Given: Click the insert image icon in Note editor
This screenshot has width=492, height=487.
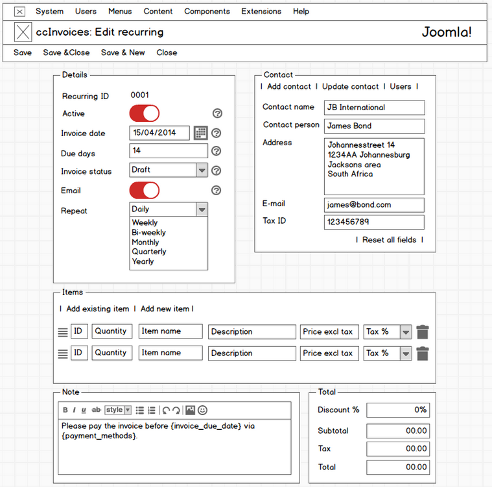Looking at the screenshot, I should tap(190, 410).
